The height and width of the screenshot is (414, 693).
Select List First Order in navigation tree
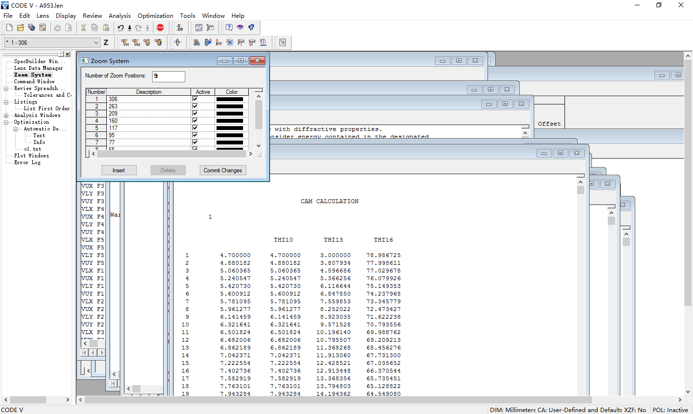pyautogui.click(x=47, y=109)
